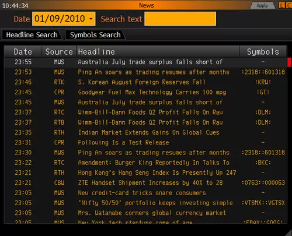Image resolution: width=292 pixels, height=236 pixels.
Task: Click the 23:31 time cell
Action: tap(23, 143)
